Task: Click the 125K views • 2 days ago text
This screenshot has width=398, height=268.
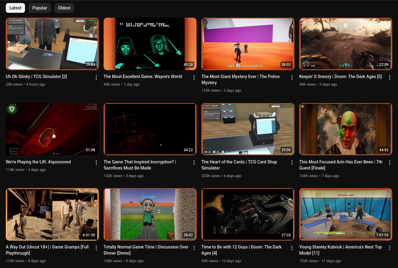Action: coord(221,90)
